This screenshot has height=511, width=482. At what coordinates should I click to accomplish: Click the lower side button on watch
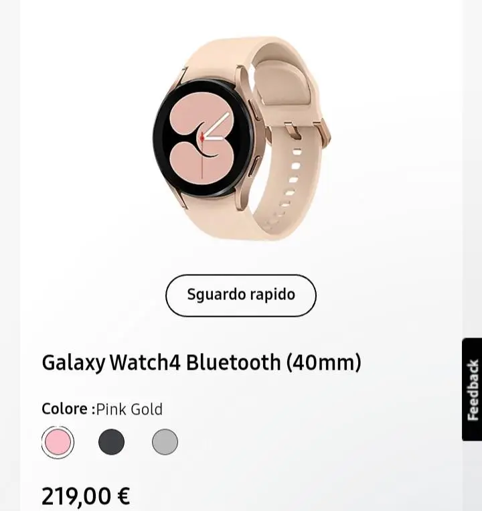[254, 166]
